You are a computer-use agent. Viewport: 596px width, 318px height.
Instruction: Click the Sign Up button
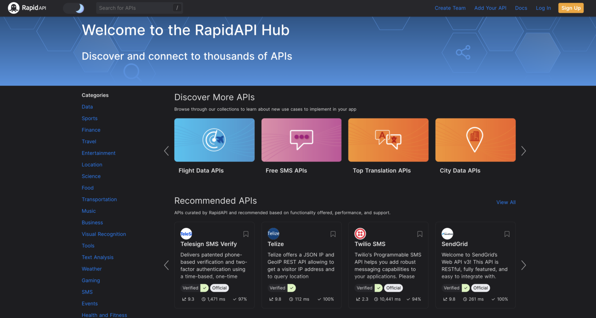[x=571, y=8]
